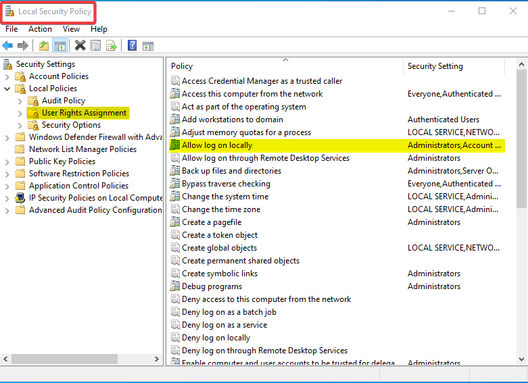Open the Properties toolbar icon
Image resolution: width=528 pixels, height=383 pixels.
(x=95, y=45)
